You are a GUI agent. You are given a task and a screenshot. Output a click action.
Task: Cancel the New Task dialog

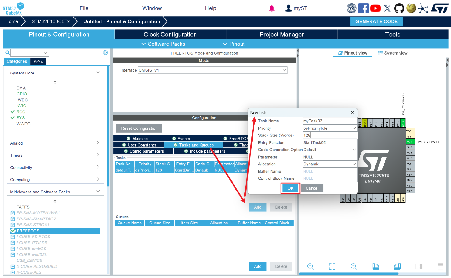(312, 188)
